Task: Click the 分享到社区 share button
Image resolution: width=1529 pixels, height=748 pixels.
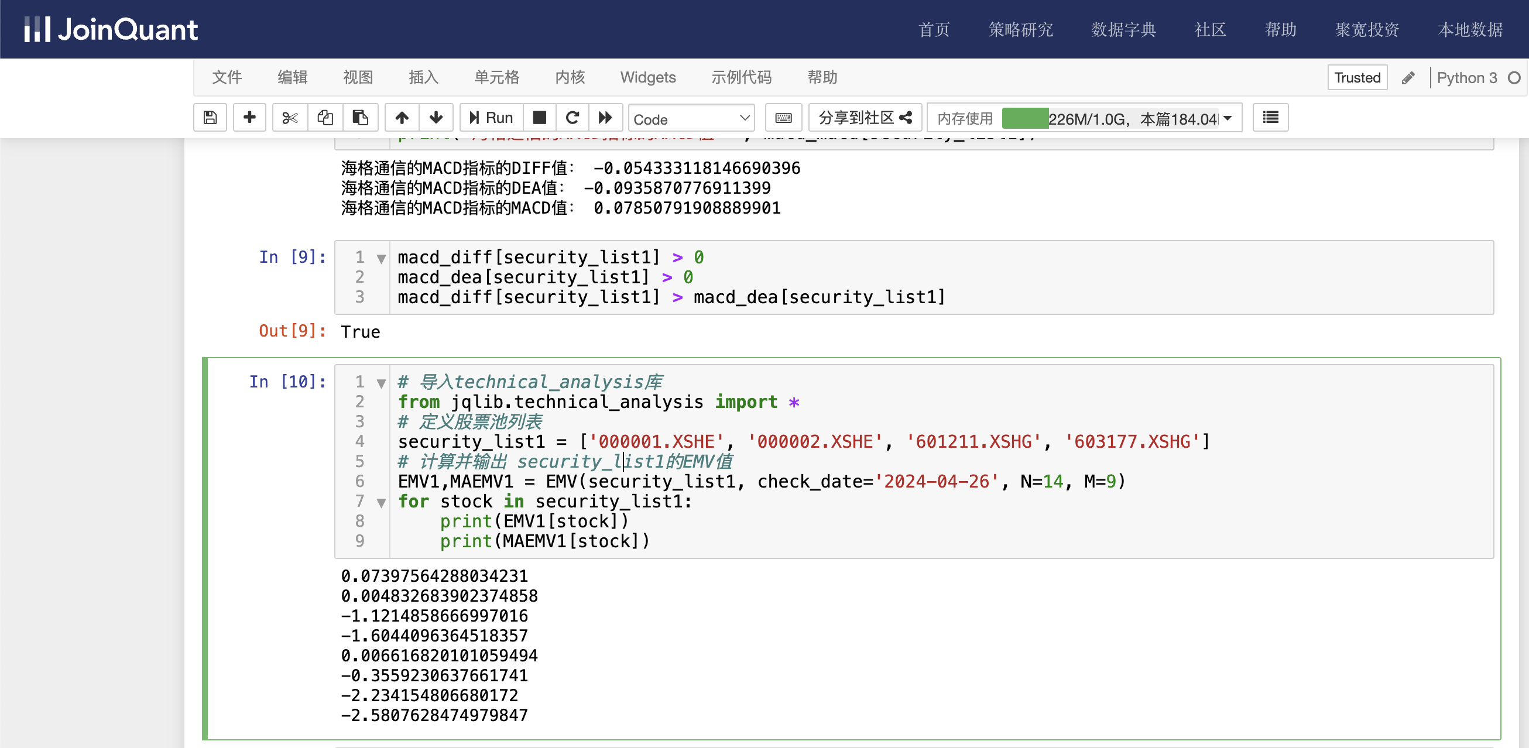Action: tap(864, 118)
